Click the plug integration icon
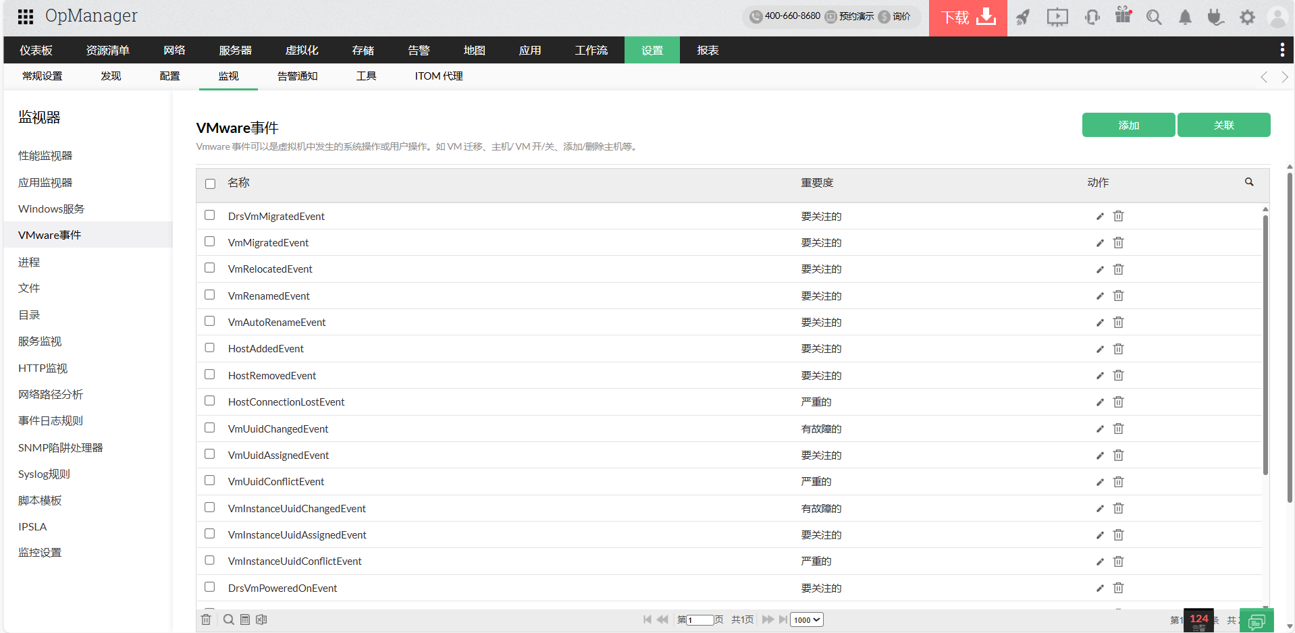 [x=1215, y=17]
